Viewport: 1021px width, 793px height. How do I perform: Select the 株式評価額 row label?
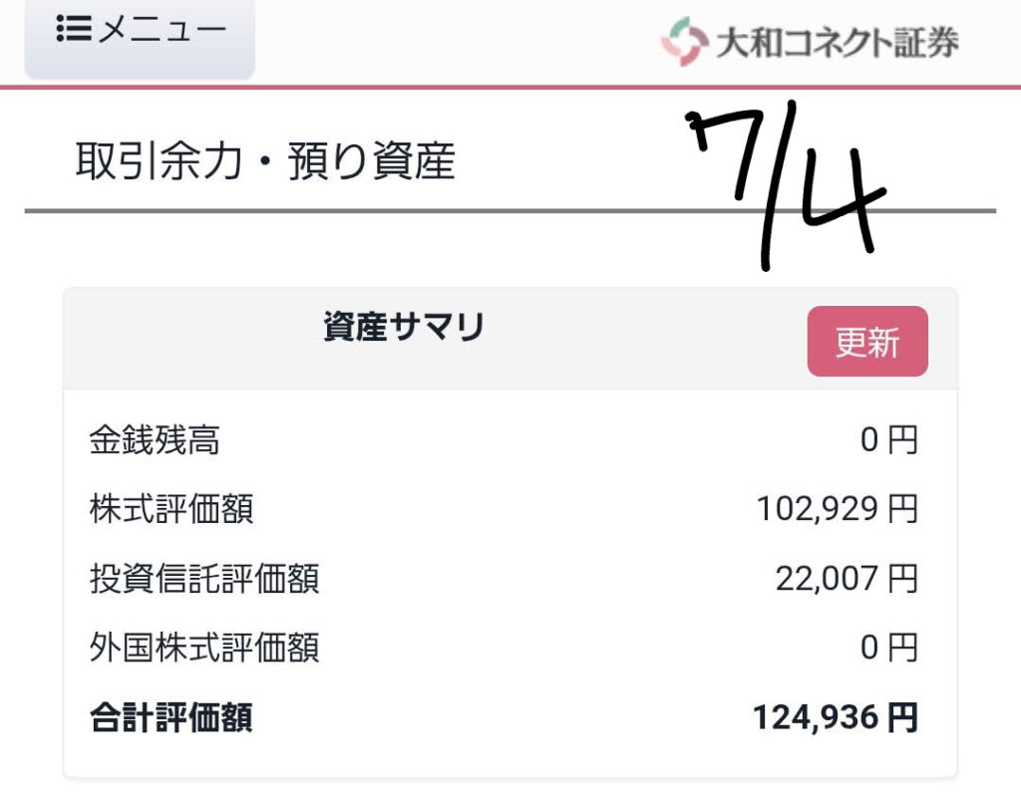click(171, 509)
